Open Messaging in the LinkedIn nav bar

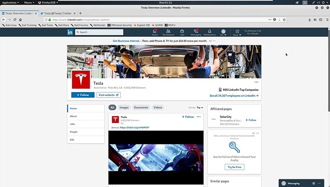coord(196,32)
